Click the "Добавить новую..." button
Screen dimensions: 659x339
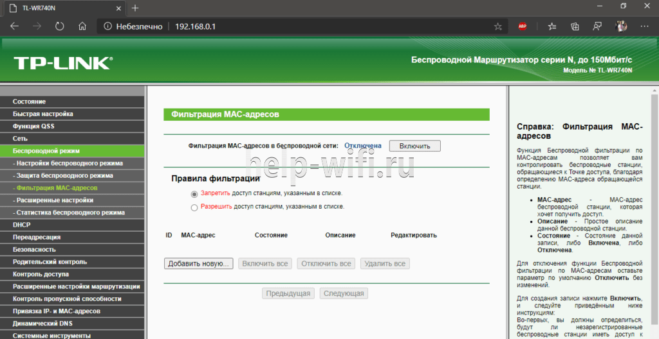[x=198, y=264]
